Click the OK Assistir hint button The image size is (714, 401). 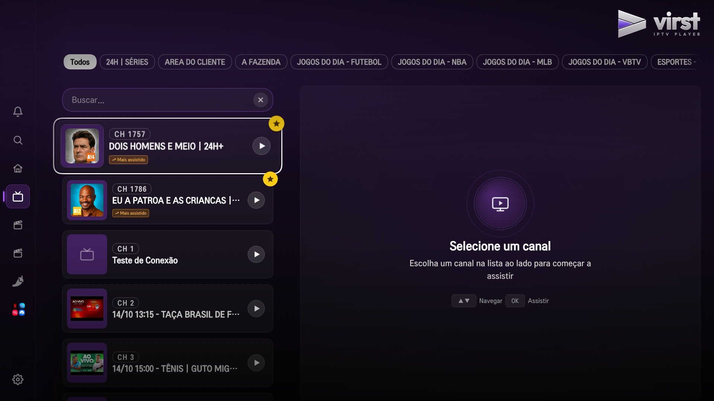click(515, 301)
